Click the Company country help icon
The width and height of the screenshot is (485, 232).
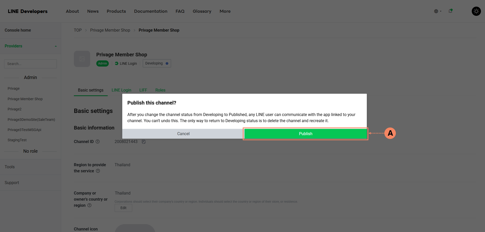click(x=89, y=205)
